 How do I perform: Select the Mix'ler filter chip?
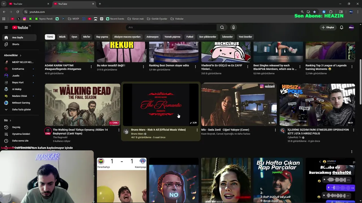(87, 37)
